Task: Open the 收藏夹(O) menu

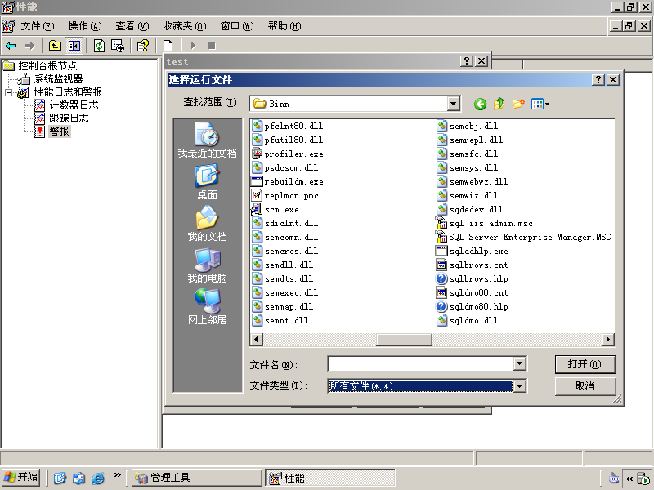Action: (185, 26)
